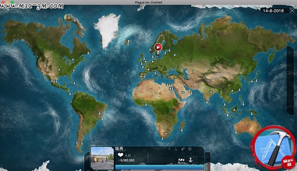Image resolution: width=297 pixels, height=171 pixels.
Task: Select the West Africa seaport icon
Action: point(146,104)
